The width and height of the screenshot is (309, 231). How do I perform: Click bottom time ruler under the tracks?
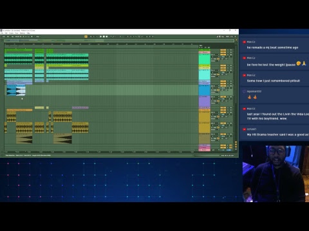[101, 152]
